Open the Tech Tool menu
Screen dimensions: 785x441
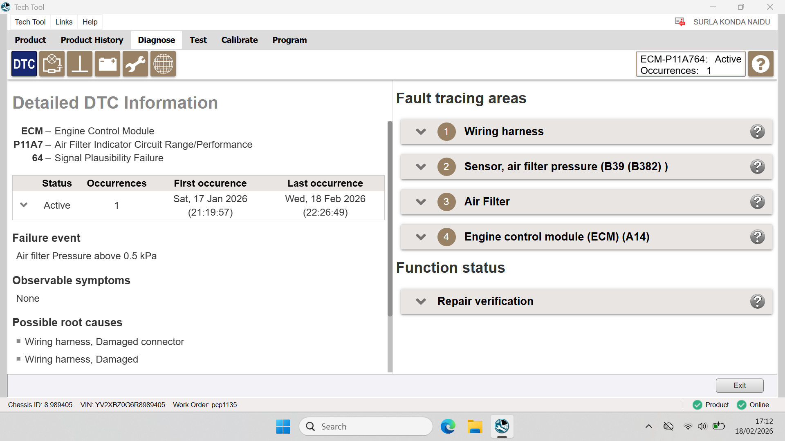click(x=30, y=22)
